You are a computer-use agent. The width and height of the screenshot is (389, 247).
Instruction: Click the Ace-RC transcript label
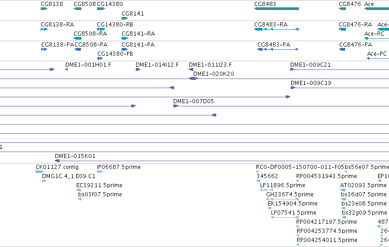pos(374,34)
